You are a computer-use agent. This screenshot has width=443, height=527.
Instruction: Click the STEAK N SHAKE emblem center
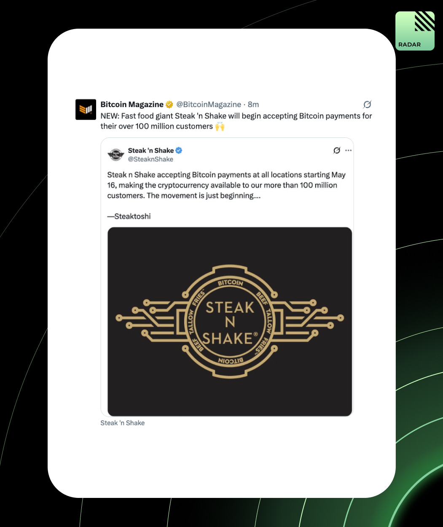[230, 323]
